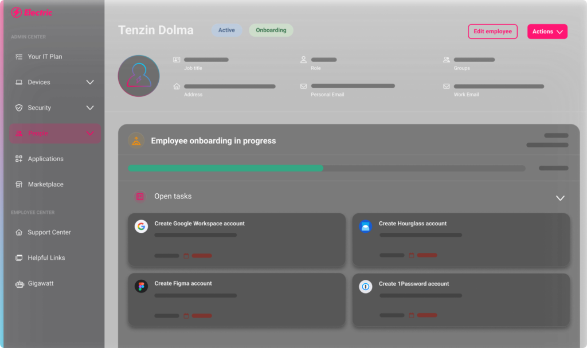Click the onboarding status icon beside heading
Viewport: 587px width, 348px height.
(x=136, y=141)
